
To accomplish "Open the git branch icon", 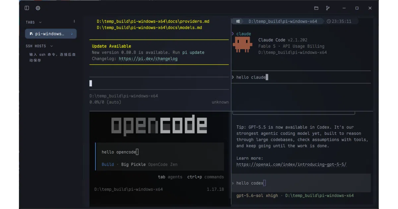I will coord(328,8).
